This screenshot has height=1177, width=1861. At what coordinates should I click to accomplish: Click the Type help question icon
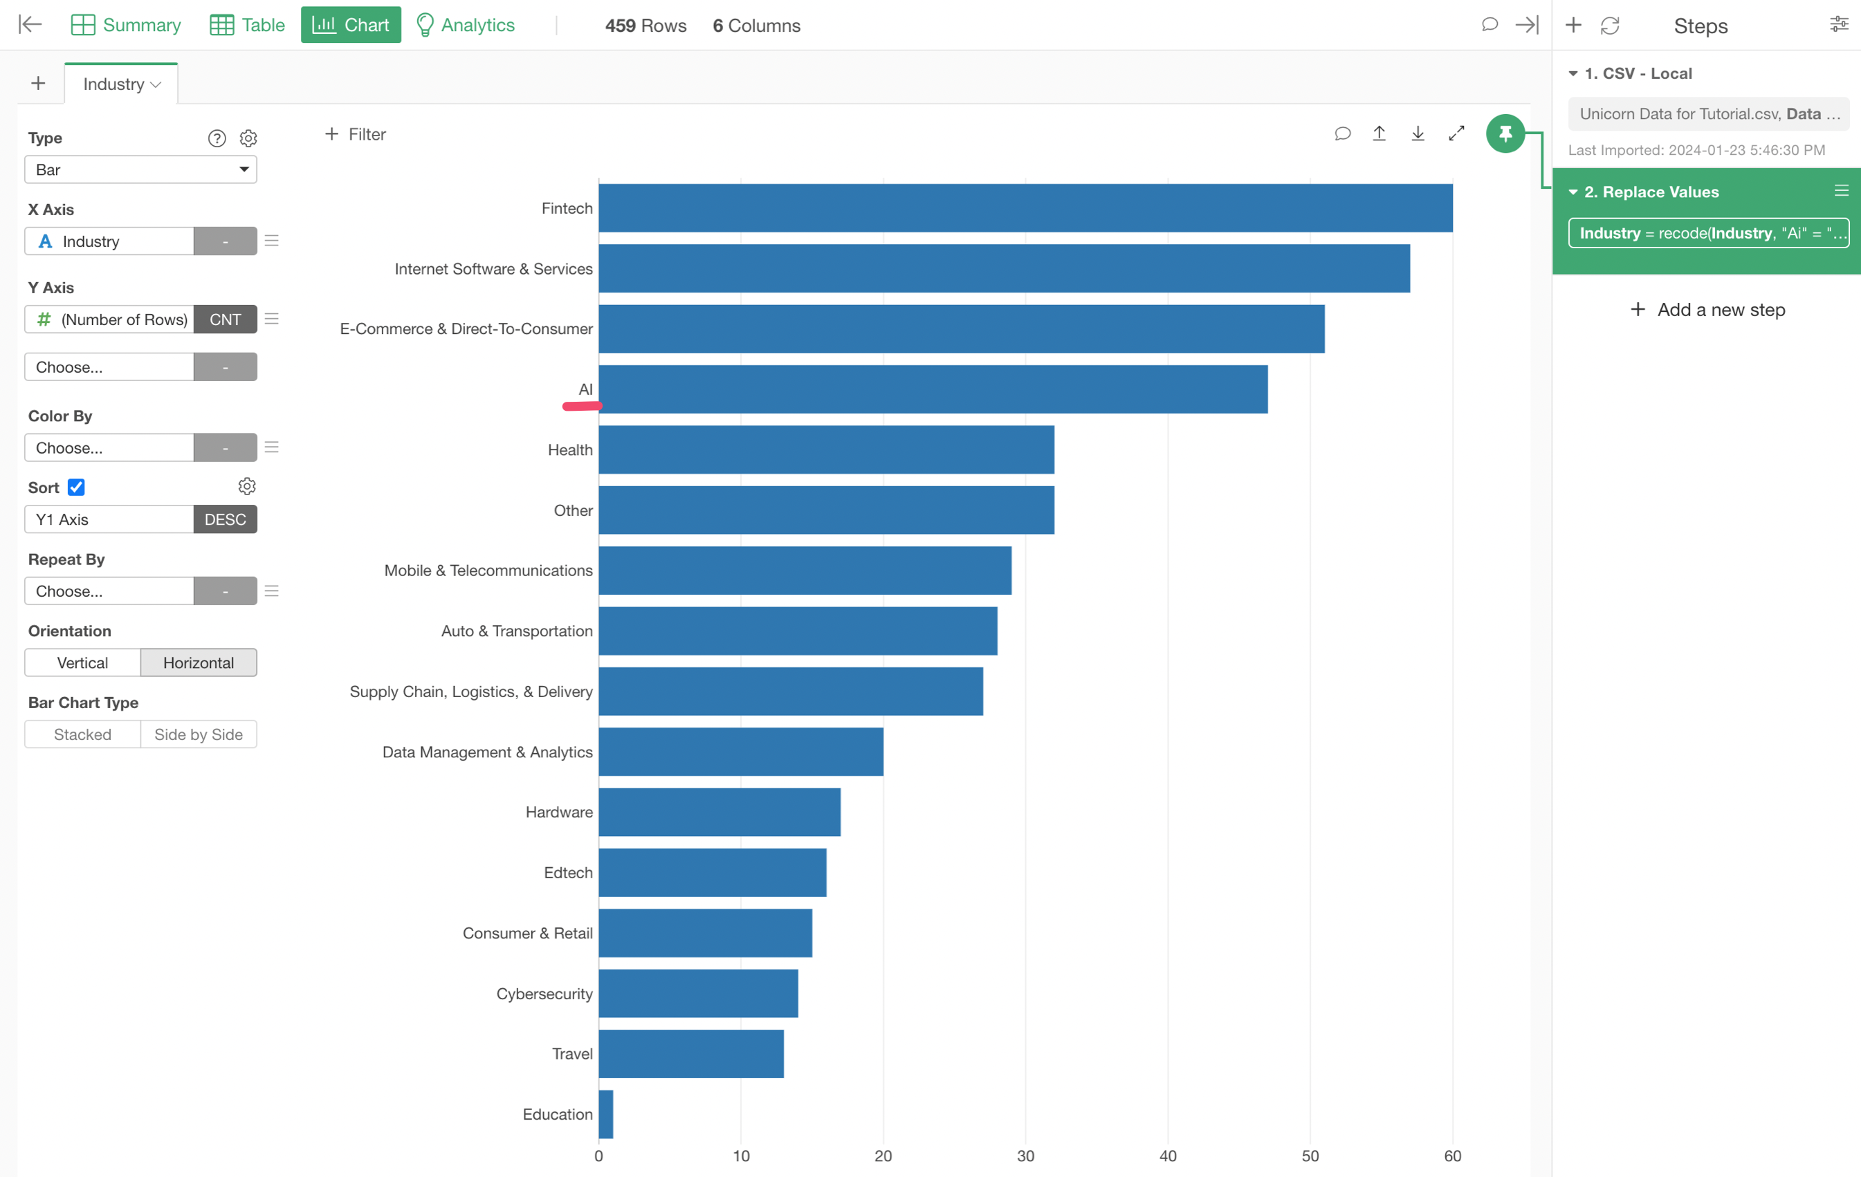(x=217, y=138)
